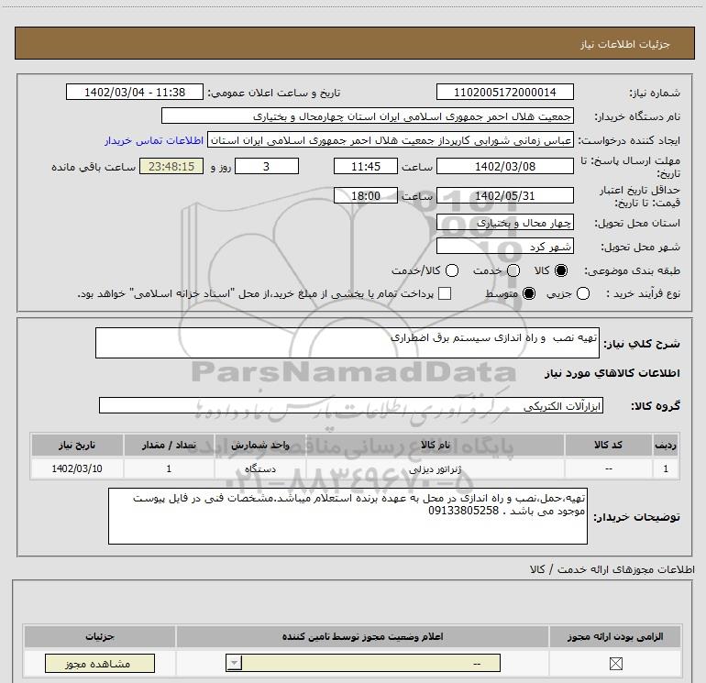This screenshot has width=706, height=683.
Task: Click the استان محل تحویل field
Action: [x=504, y=223]
